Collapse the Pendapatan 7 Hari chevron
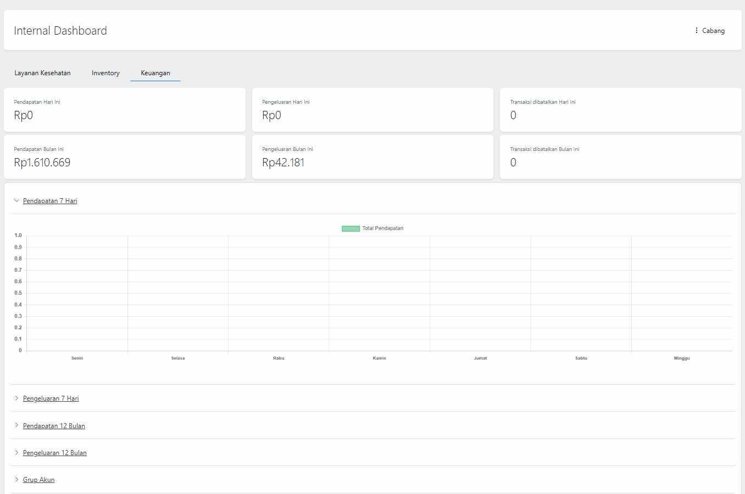This screenshot has height=494, width=745. click(x=16, y=201)
